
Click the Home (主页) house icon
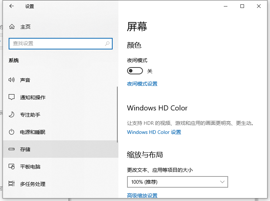pyautogui.click(x=12, y=27)
